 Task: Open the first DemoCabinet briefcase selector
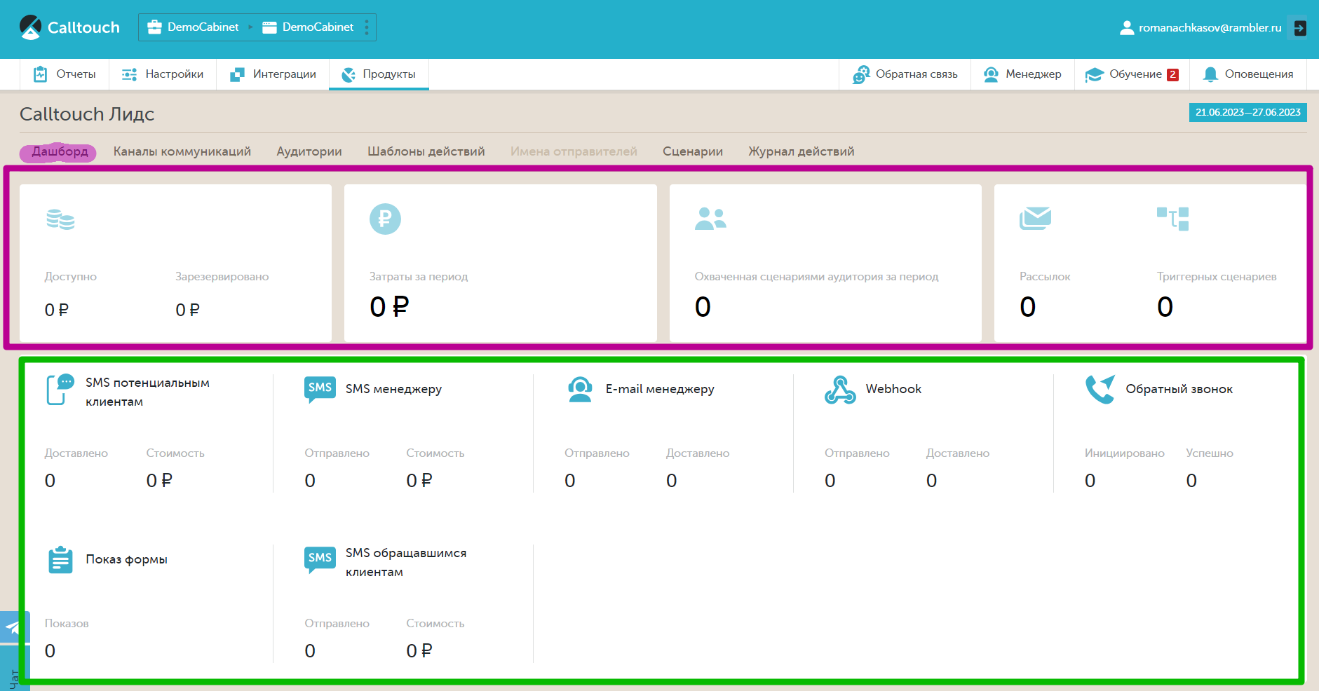click(193, 27)
